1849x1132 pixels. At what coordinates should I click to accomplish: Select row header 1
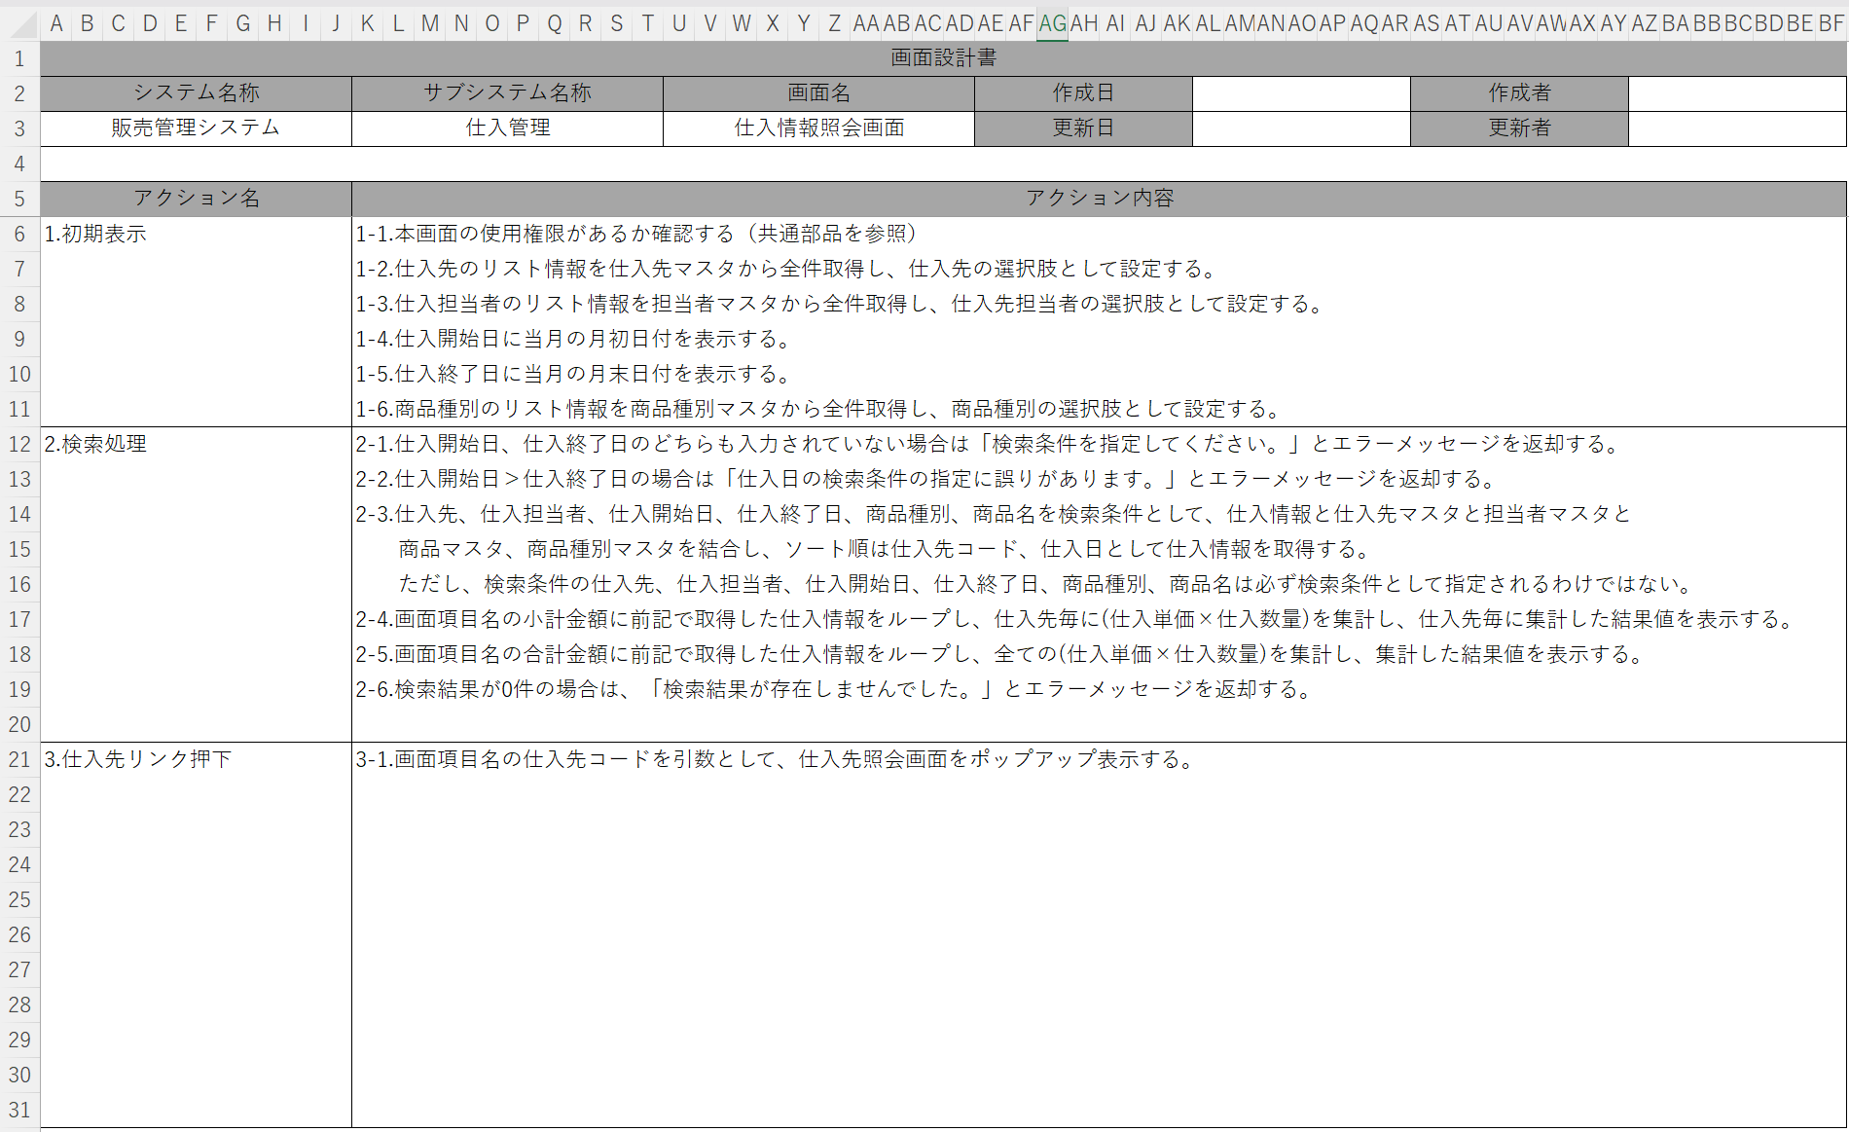tap(19, 58)
